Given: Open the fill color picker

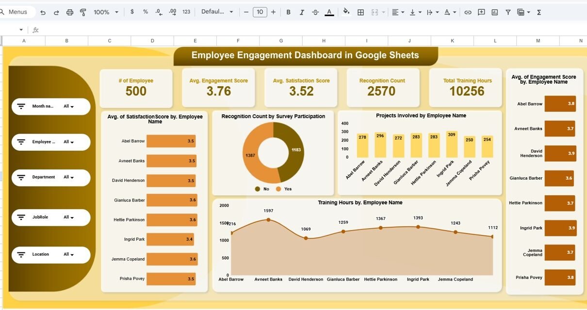Looking at the screenshot, I should point(346,12).
